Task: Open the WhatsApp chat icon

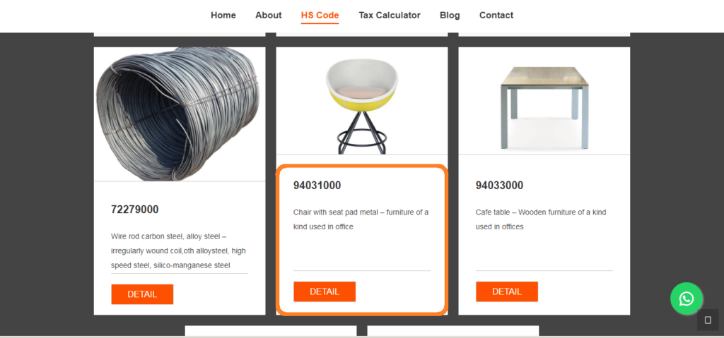Action: [686, 298]
